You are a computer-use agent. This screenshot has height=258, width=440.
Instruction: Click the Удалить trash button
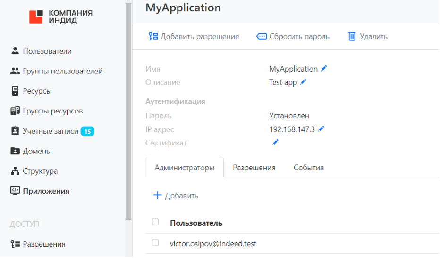click(x=367, y=36)
